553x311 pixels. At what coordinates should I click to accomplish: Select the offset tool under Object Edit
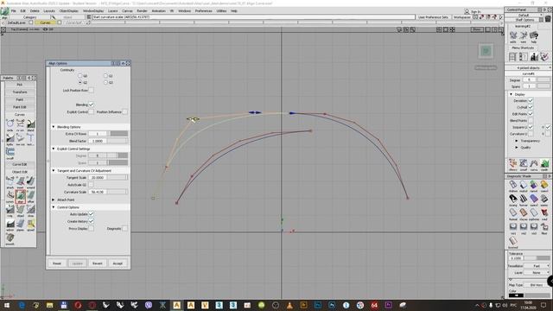(31, 195)
